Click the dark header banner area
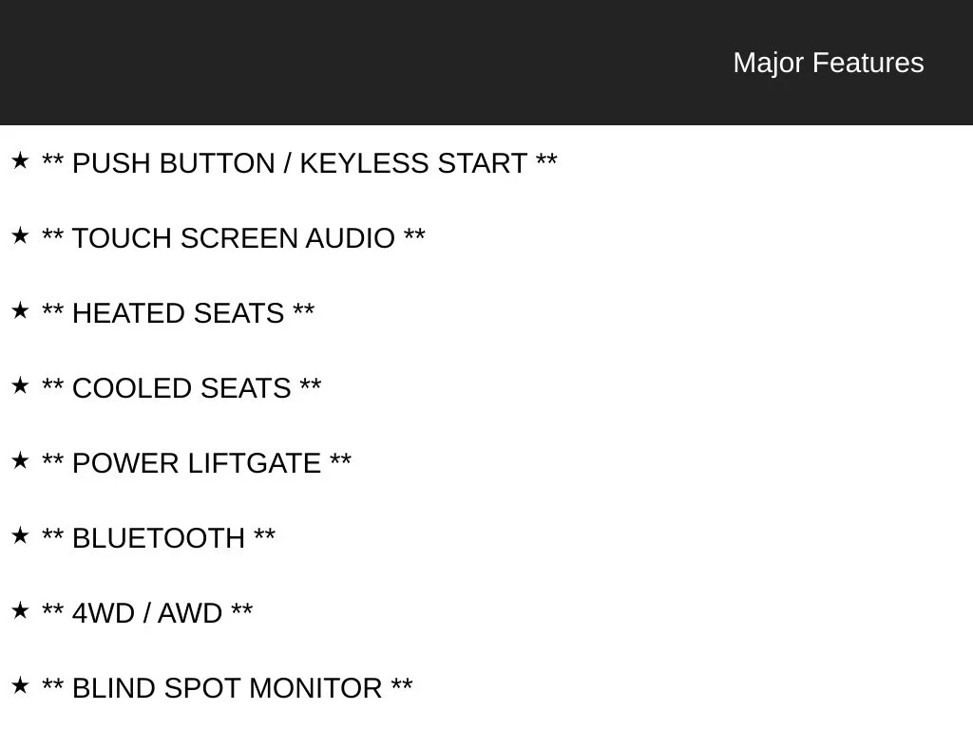The width and height of the screenshot is (973, 729). point(486,63)
